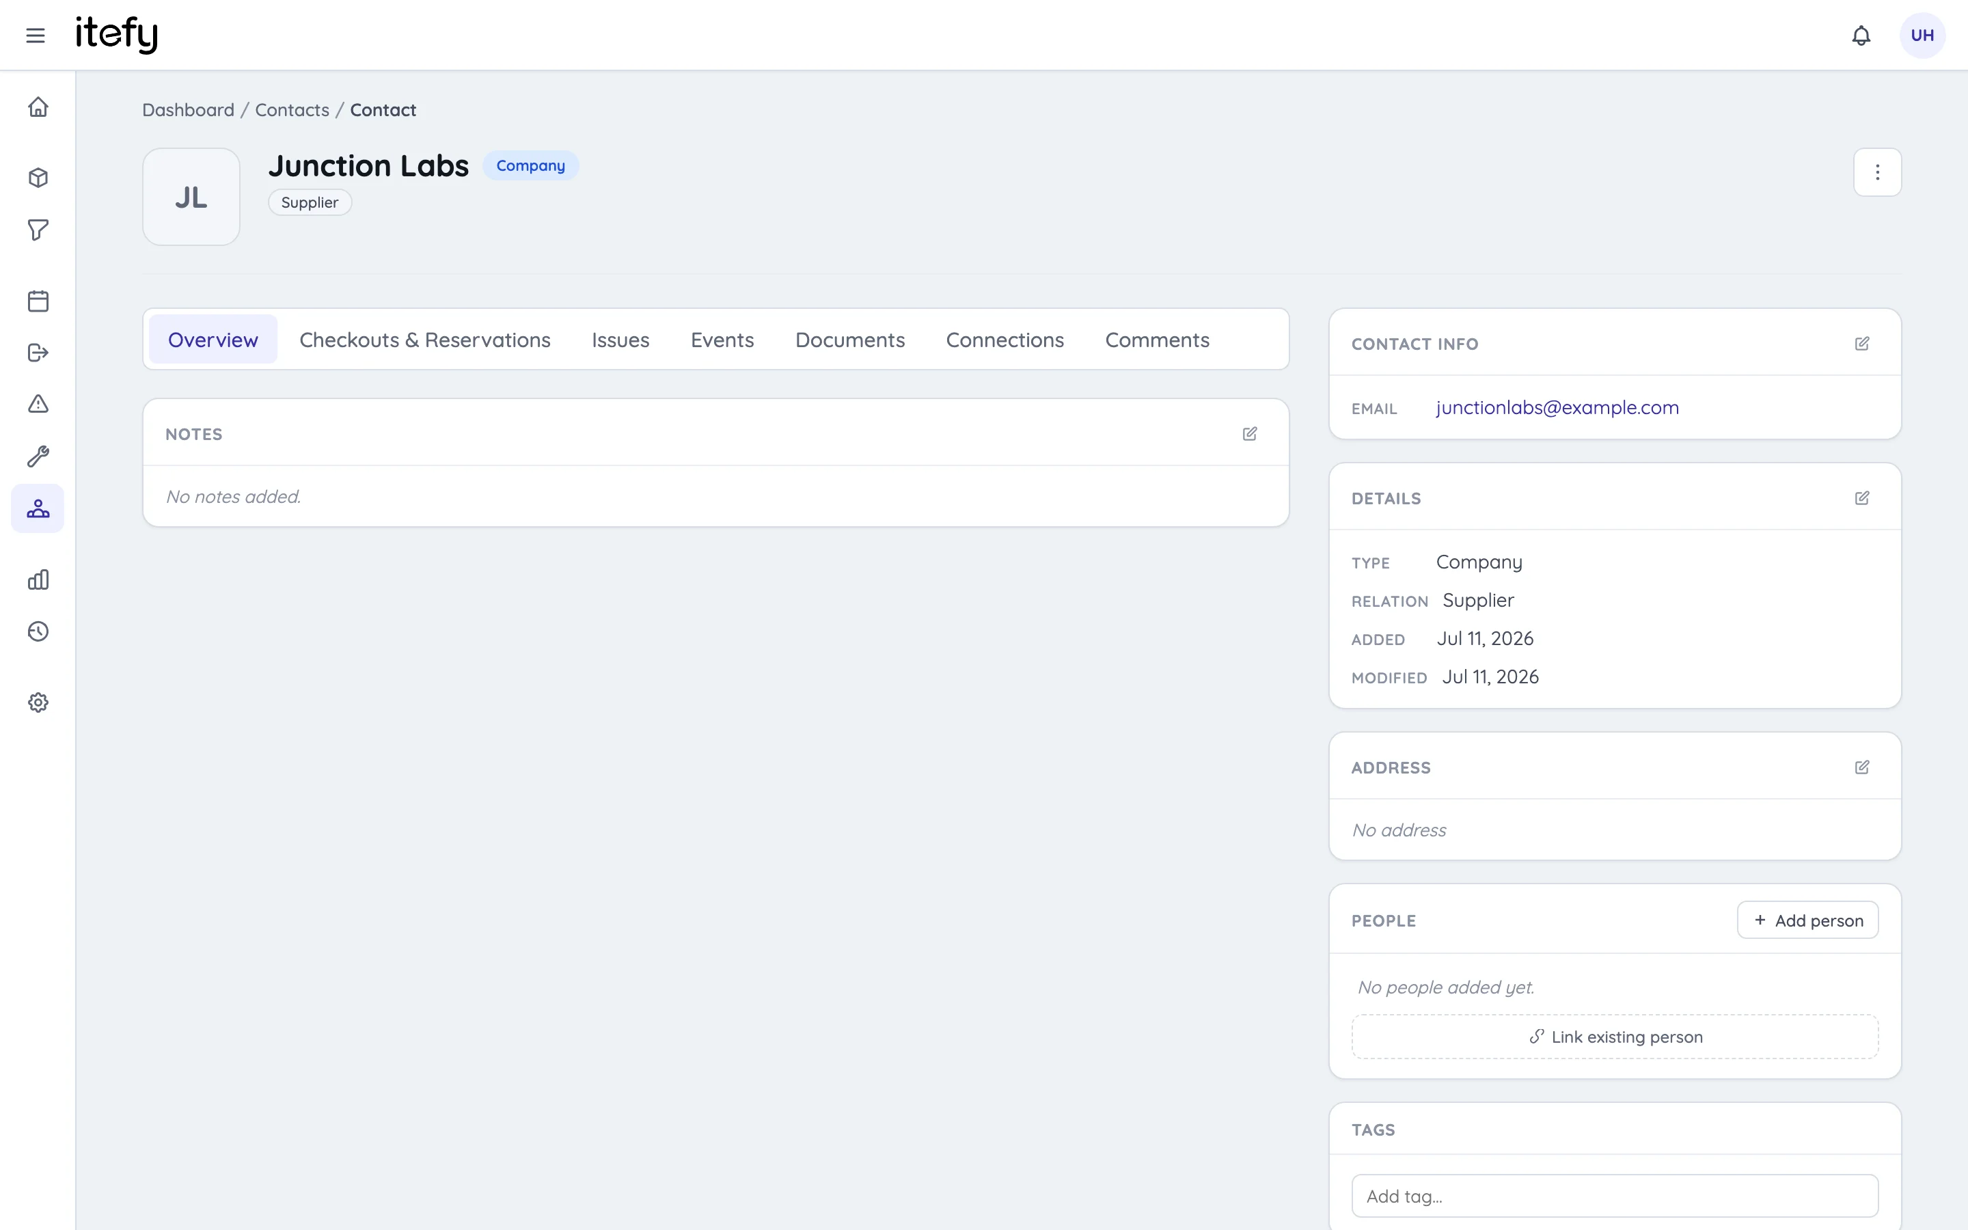Click the 'No notes added.' text

[234, 497]
